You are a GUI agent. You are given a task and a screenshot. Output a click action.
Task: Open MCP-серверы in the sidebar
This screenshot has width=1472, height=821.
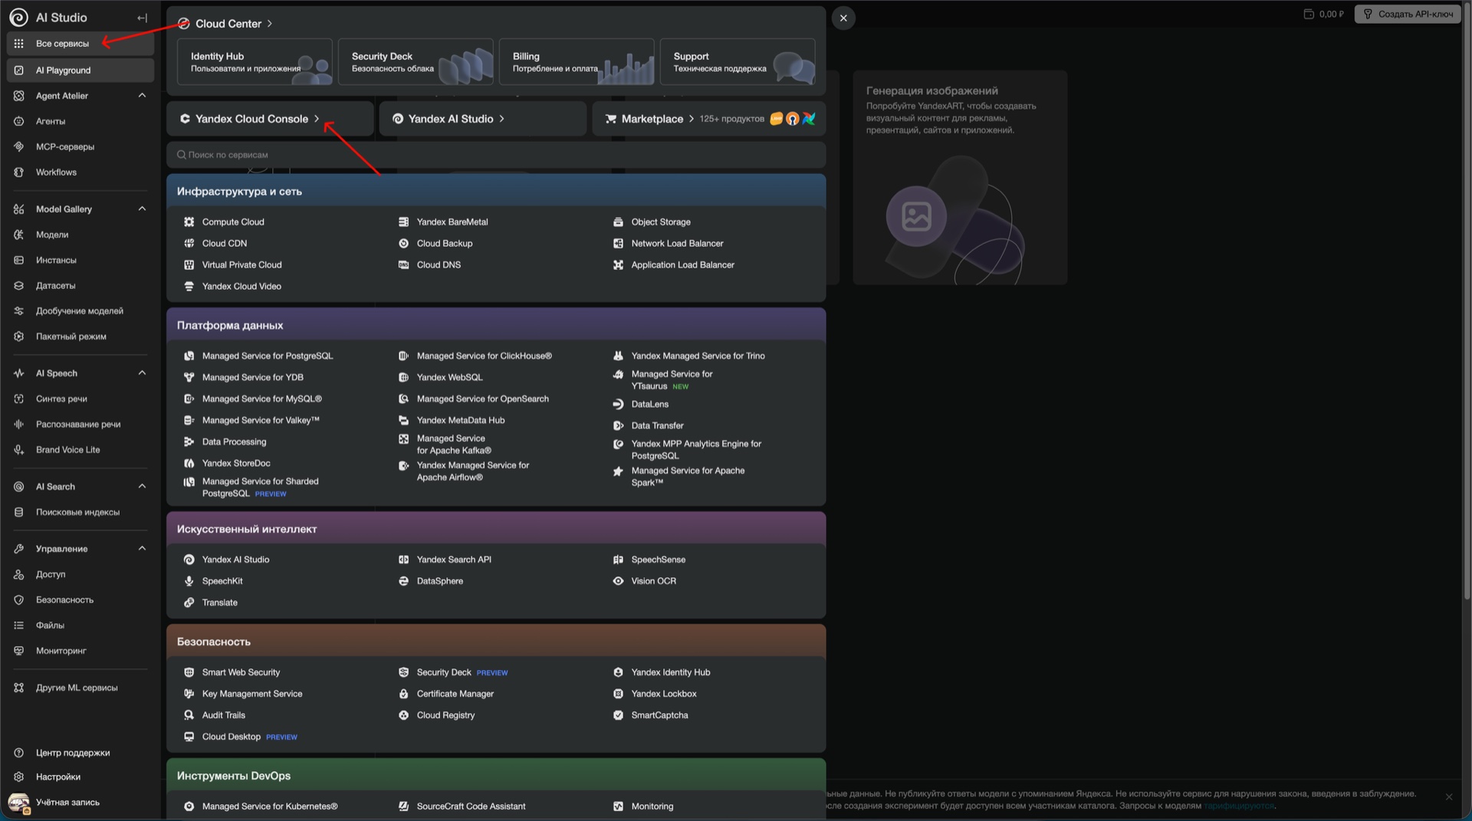point(65,146)
